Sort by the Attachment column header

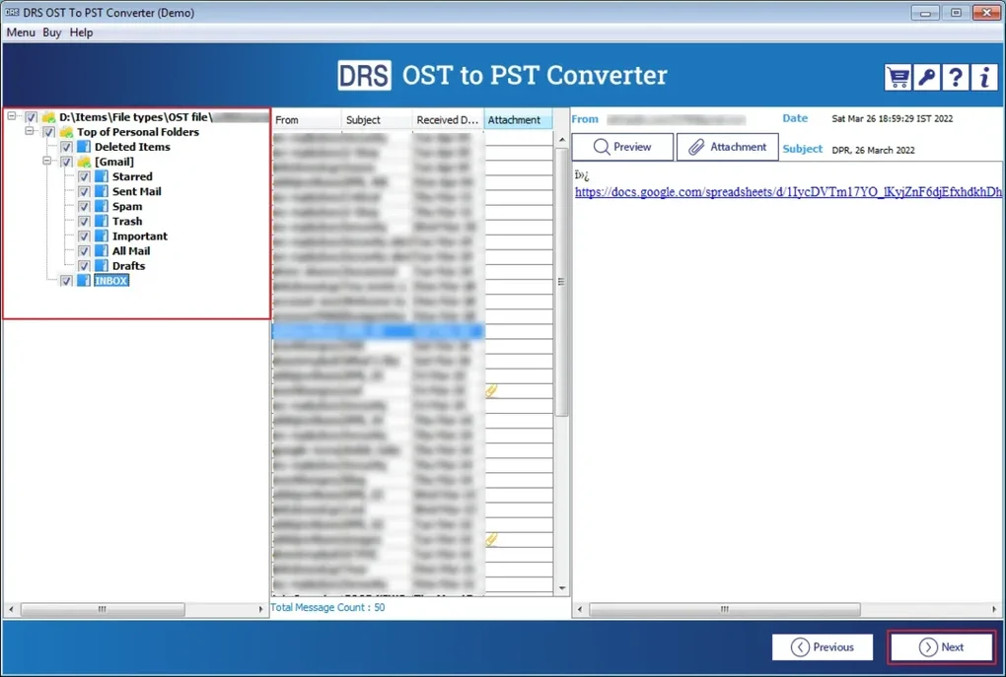519,120
